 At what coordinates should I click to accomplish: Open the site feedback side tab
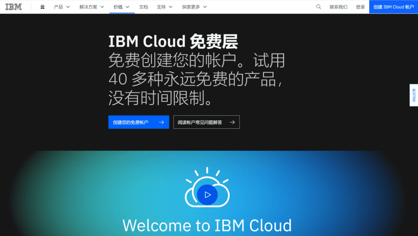click(414, 95)
